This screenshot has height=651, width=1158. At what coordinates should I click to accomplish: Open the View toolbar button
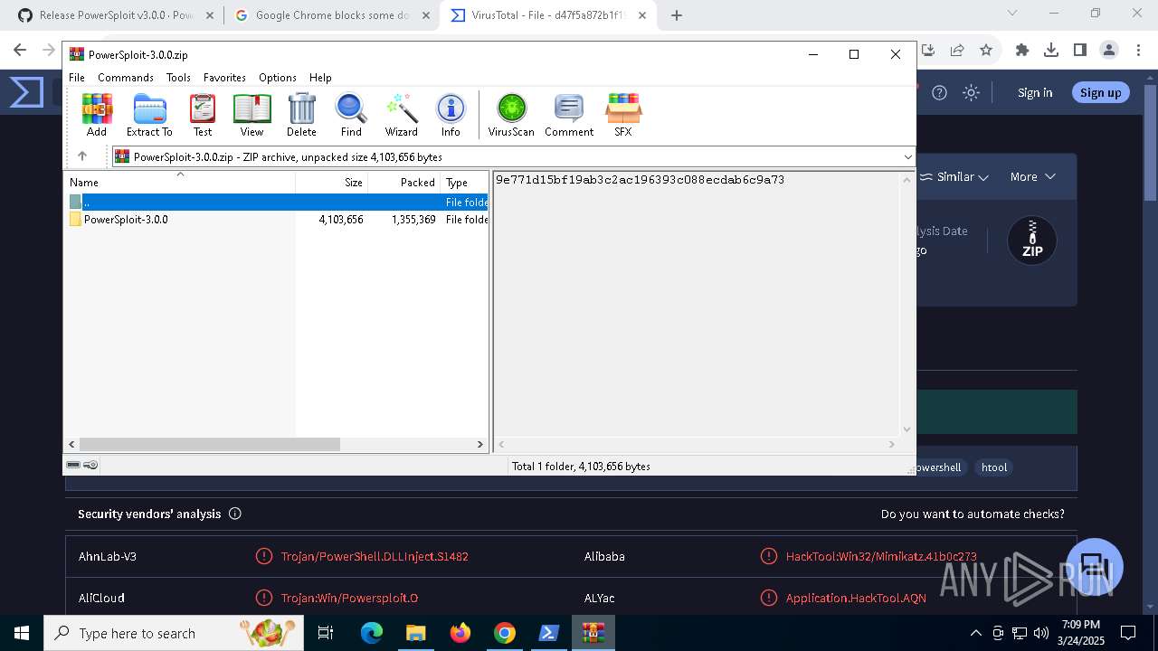[252, 115]
